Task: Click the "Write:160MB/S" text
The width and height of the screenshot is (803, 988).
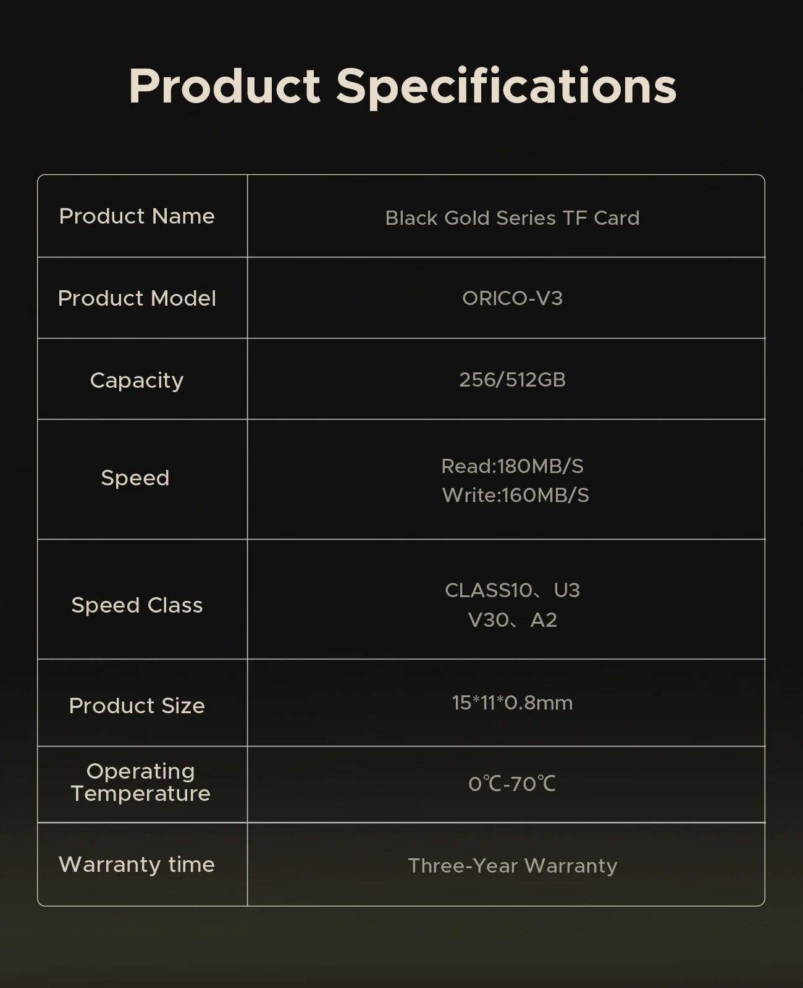Action: (x=515, y=495)
